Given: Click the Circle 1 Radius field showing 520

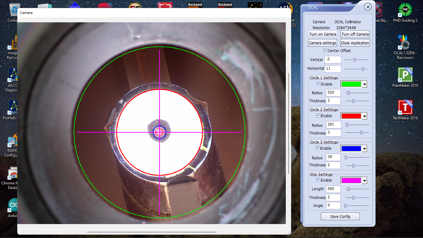Looking at the screenshot, I should click(x=333, y=92).
